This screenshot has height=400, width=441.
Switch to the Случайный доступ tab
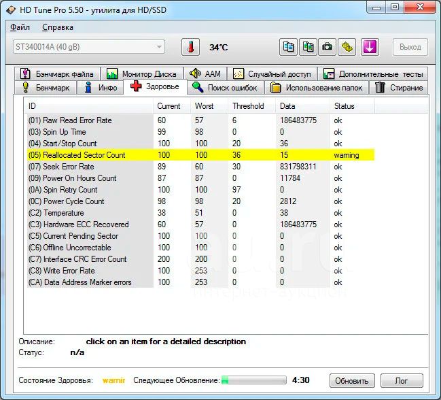(x=272, y=74)
